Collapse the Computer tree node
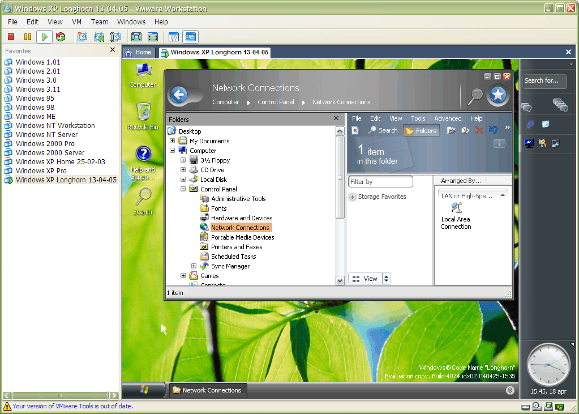Viewport: 579px width, 414px height. (173, 151)
